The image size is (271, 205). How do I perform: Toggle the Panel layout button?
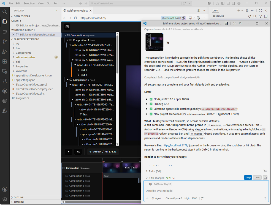click(x=228, y=3)
